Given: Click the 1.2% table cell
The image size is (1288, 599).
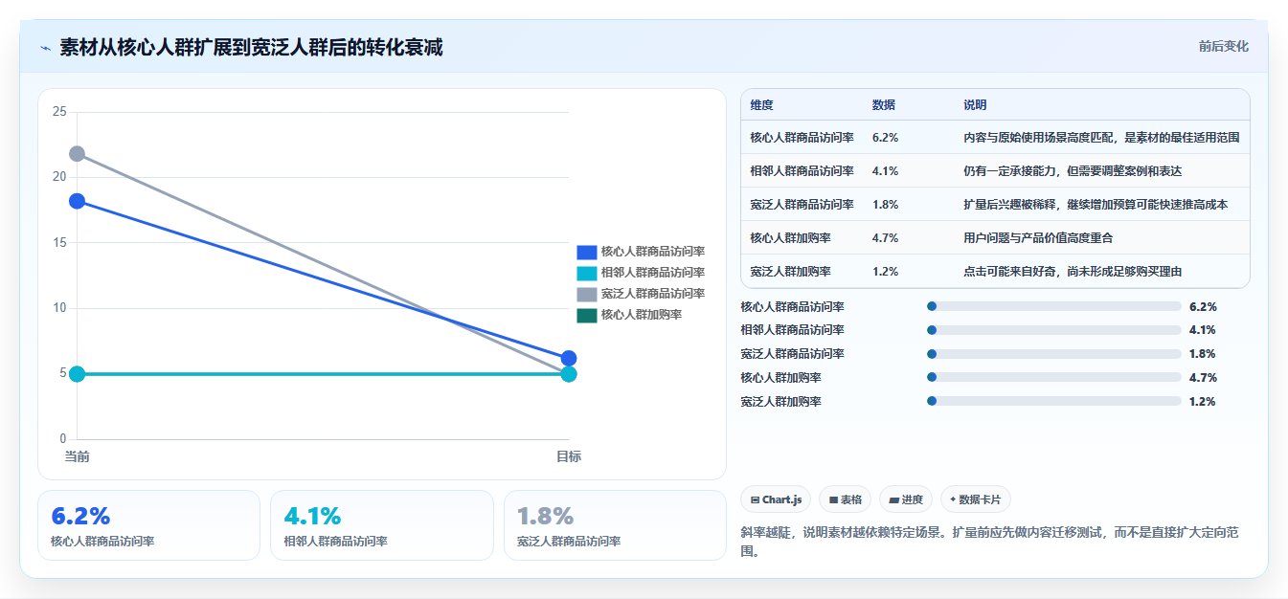Looking at the screenshot, I should pyautogui.click(x=885, y=271).
